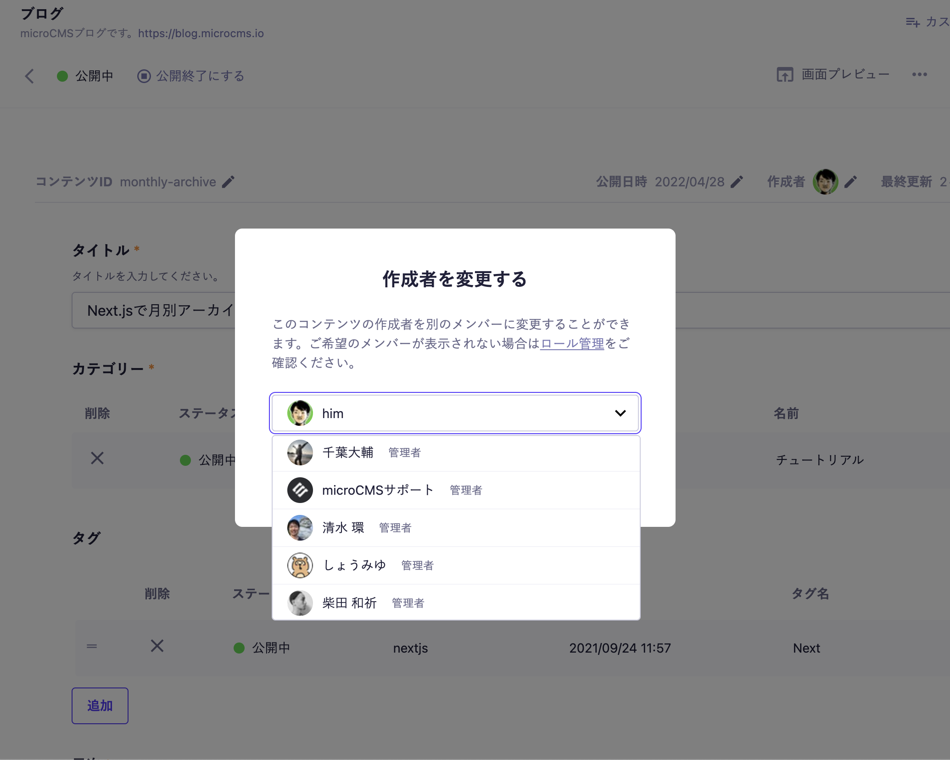Remove the tutorial category with X icon
The height and width of the screenshot is (760, 950).
pos(97,458)
